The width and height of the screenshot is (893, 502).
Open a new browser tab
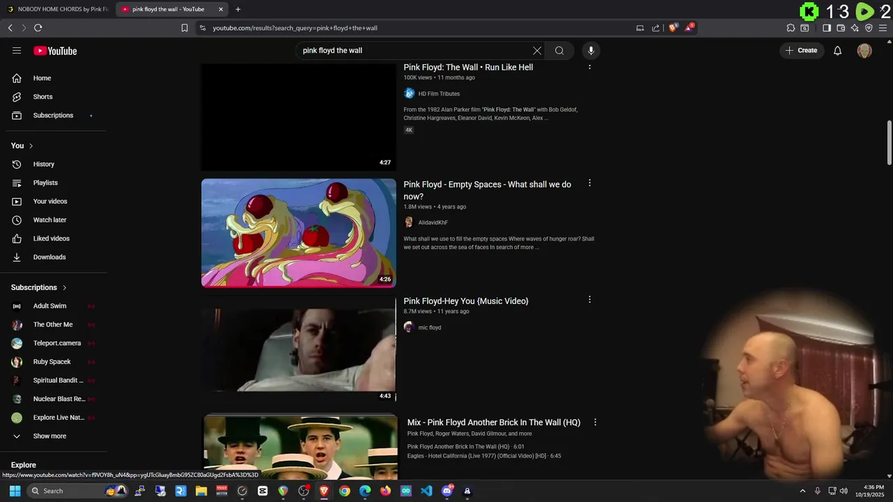pos(238,9)
